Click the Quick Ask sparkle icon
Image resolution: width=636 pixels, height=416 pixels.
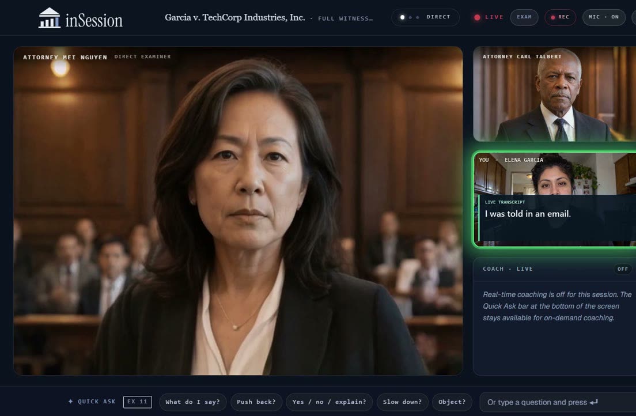click(71, 402)
